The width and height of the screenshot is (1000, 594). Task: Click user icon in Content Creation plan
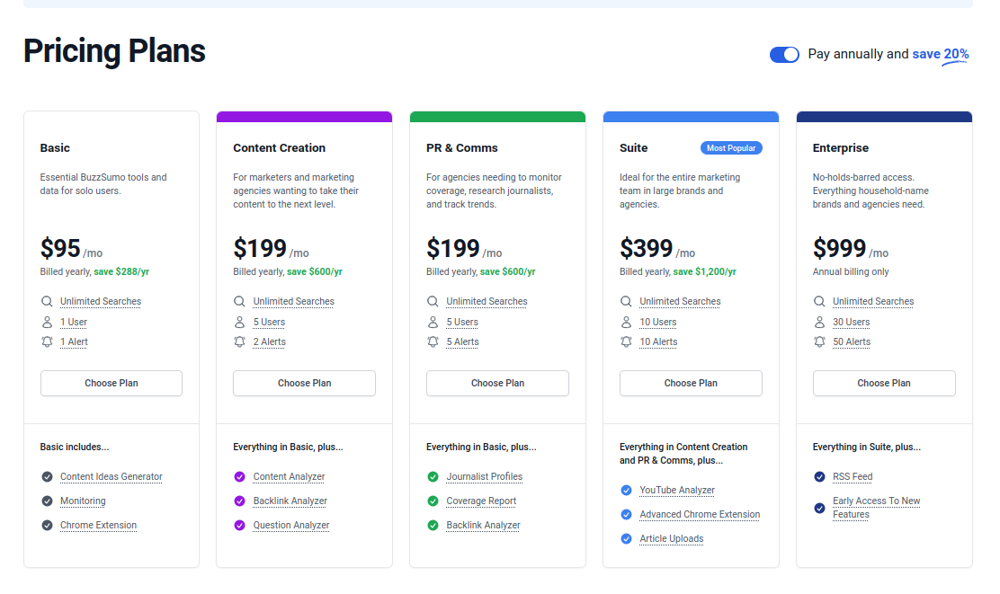(240, 322)
